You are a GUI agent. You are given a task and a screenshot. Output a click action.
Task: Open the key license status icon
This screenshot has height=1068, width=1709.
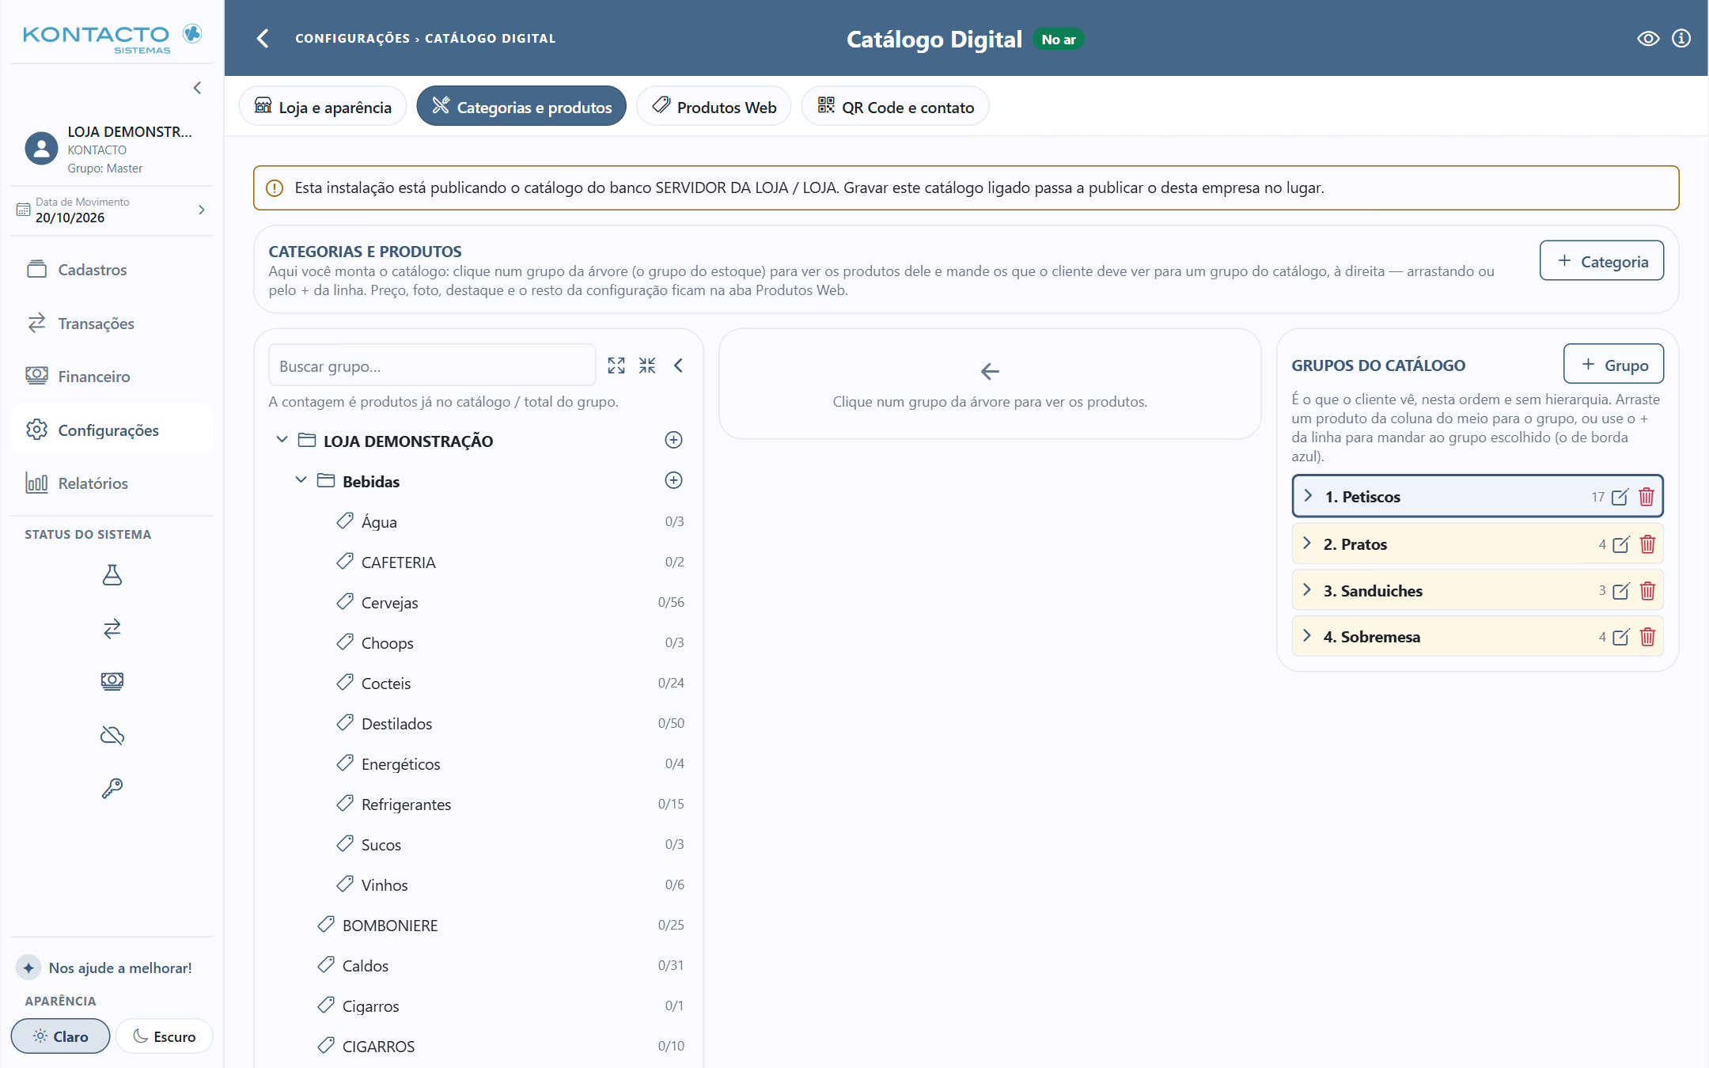[x=112, y=789]
